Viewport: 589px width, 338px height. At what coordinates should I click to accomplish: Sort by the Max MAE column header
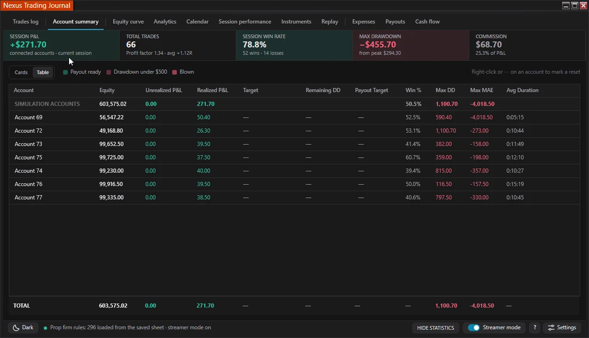(482, 90)
